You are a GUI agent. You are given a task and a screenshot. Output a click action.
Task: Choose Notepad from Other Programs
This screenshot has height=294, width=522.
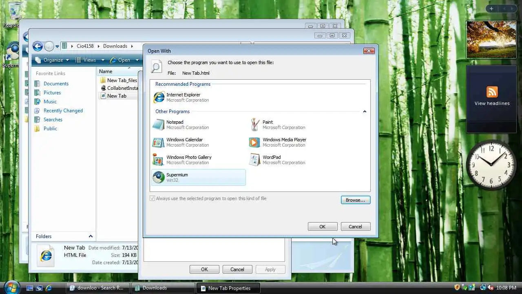(x=198, y=125)
